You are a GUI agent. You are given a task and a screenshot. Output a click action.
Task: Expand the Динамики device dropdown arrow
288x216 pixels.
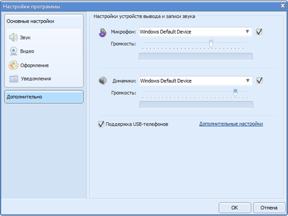tap(247, 80)
